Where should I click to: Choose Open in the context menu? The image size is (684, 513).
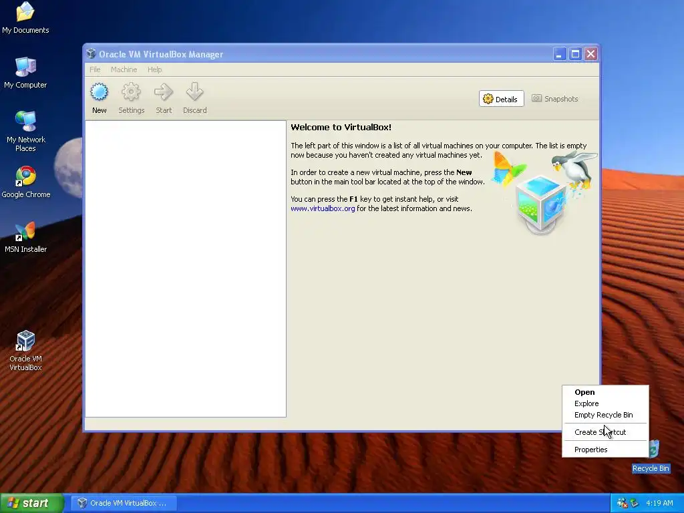(605, 392)
